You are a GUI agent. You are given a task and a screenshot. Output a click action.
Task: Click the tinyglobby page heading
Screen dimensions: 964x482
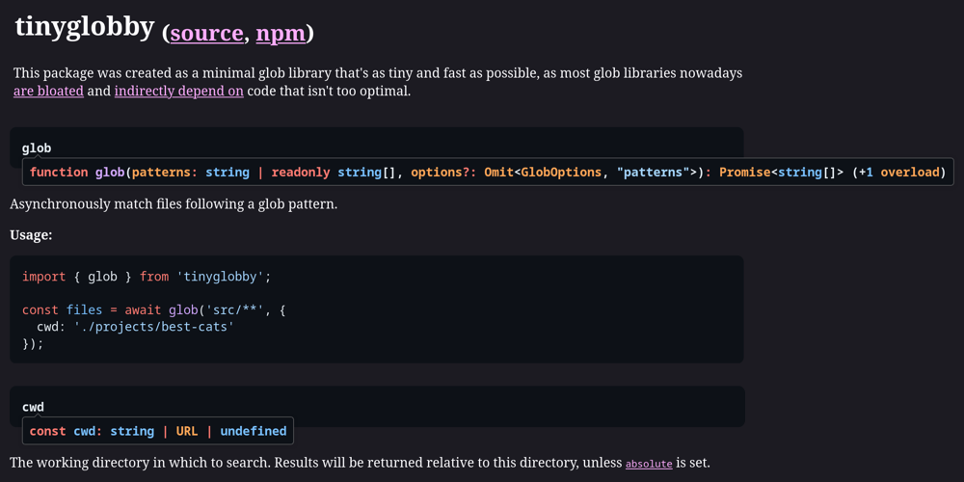point(85,27)
